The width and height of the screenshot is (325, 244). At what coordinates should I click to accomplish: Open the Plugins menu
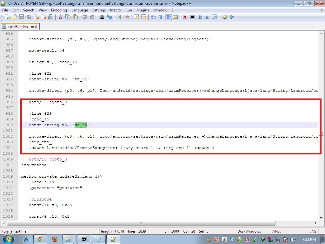tap(143, 10)
